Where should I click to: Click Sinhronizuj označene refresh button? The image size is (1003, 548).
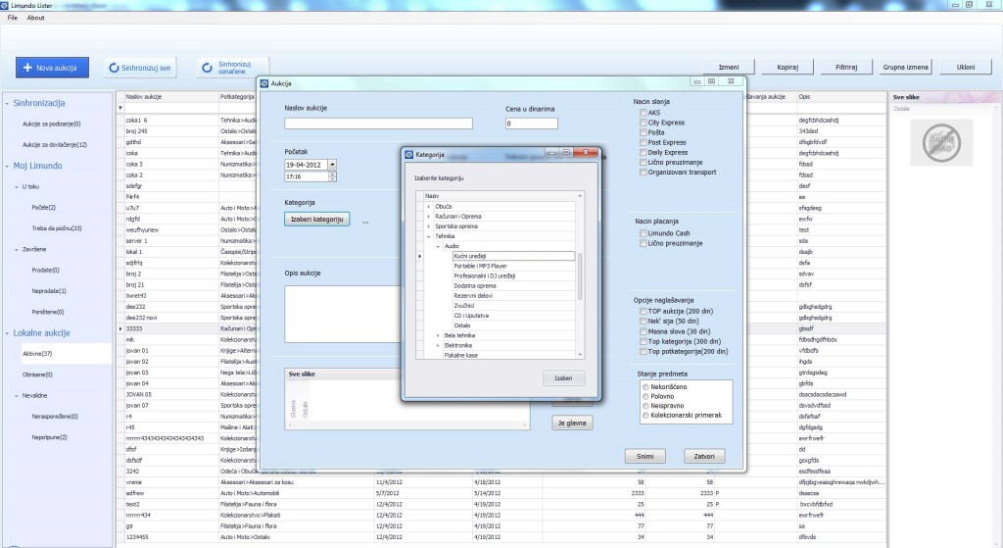(x=232, y=68)
